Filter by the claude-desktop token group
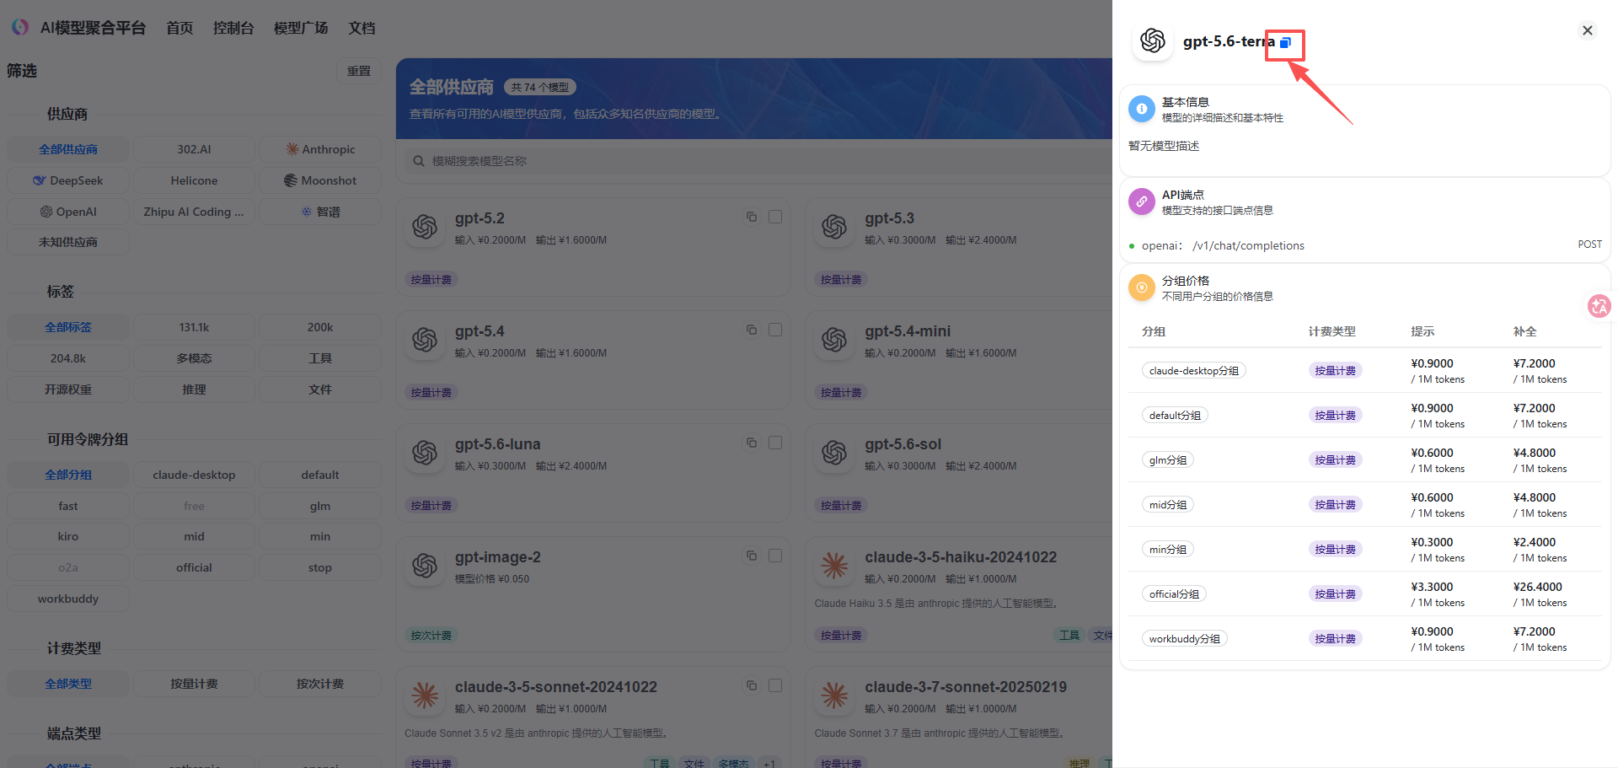Image resolution: width=1618 pixels, height=768 pixels. pyautogui.click(x=194, y=475)
